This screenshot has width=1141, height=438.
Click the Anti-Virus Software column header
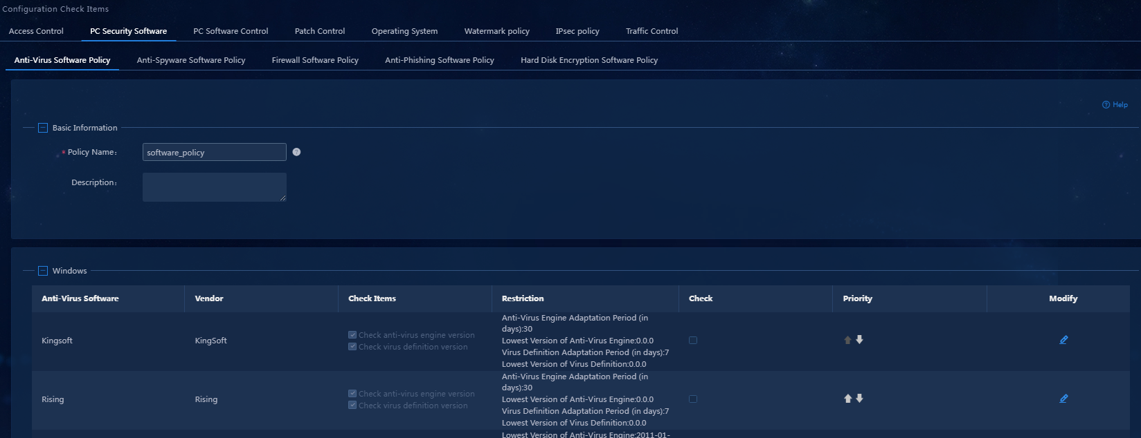click(80, 298)
